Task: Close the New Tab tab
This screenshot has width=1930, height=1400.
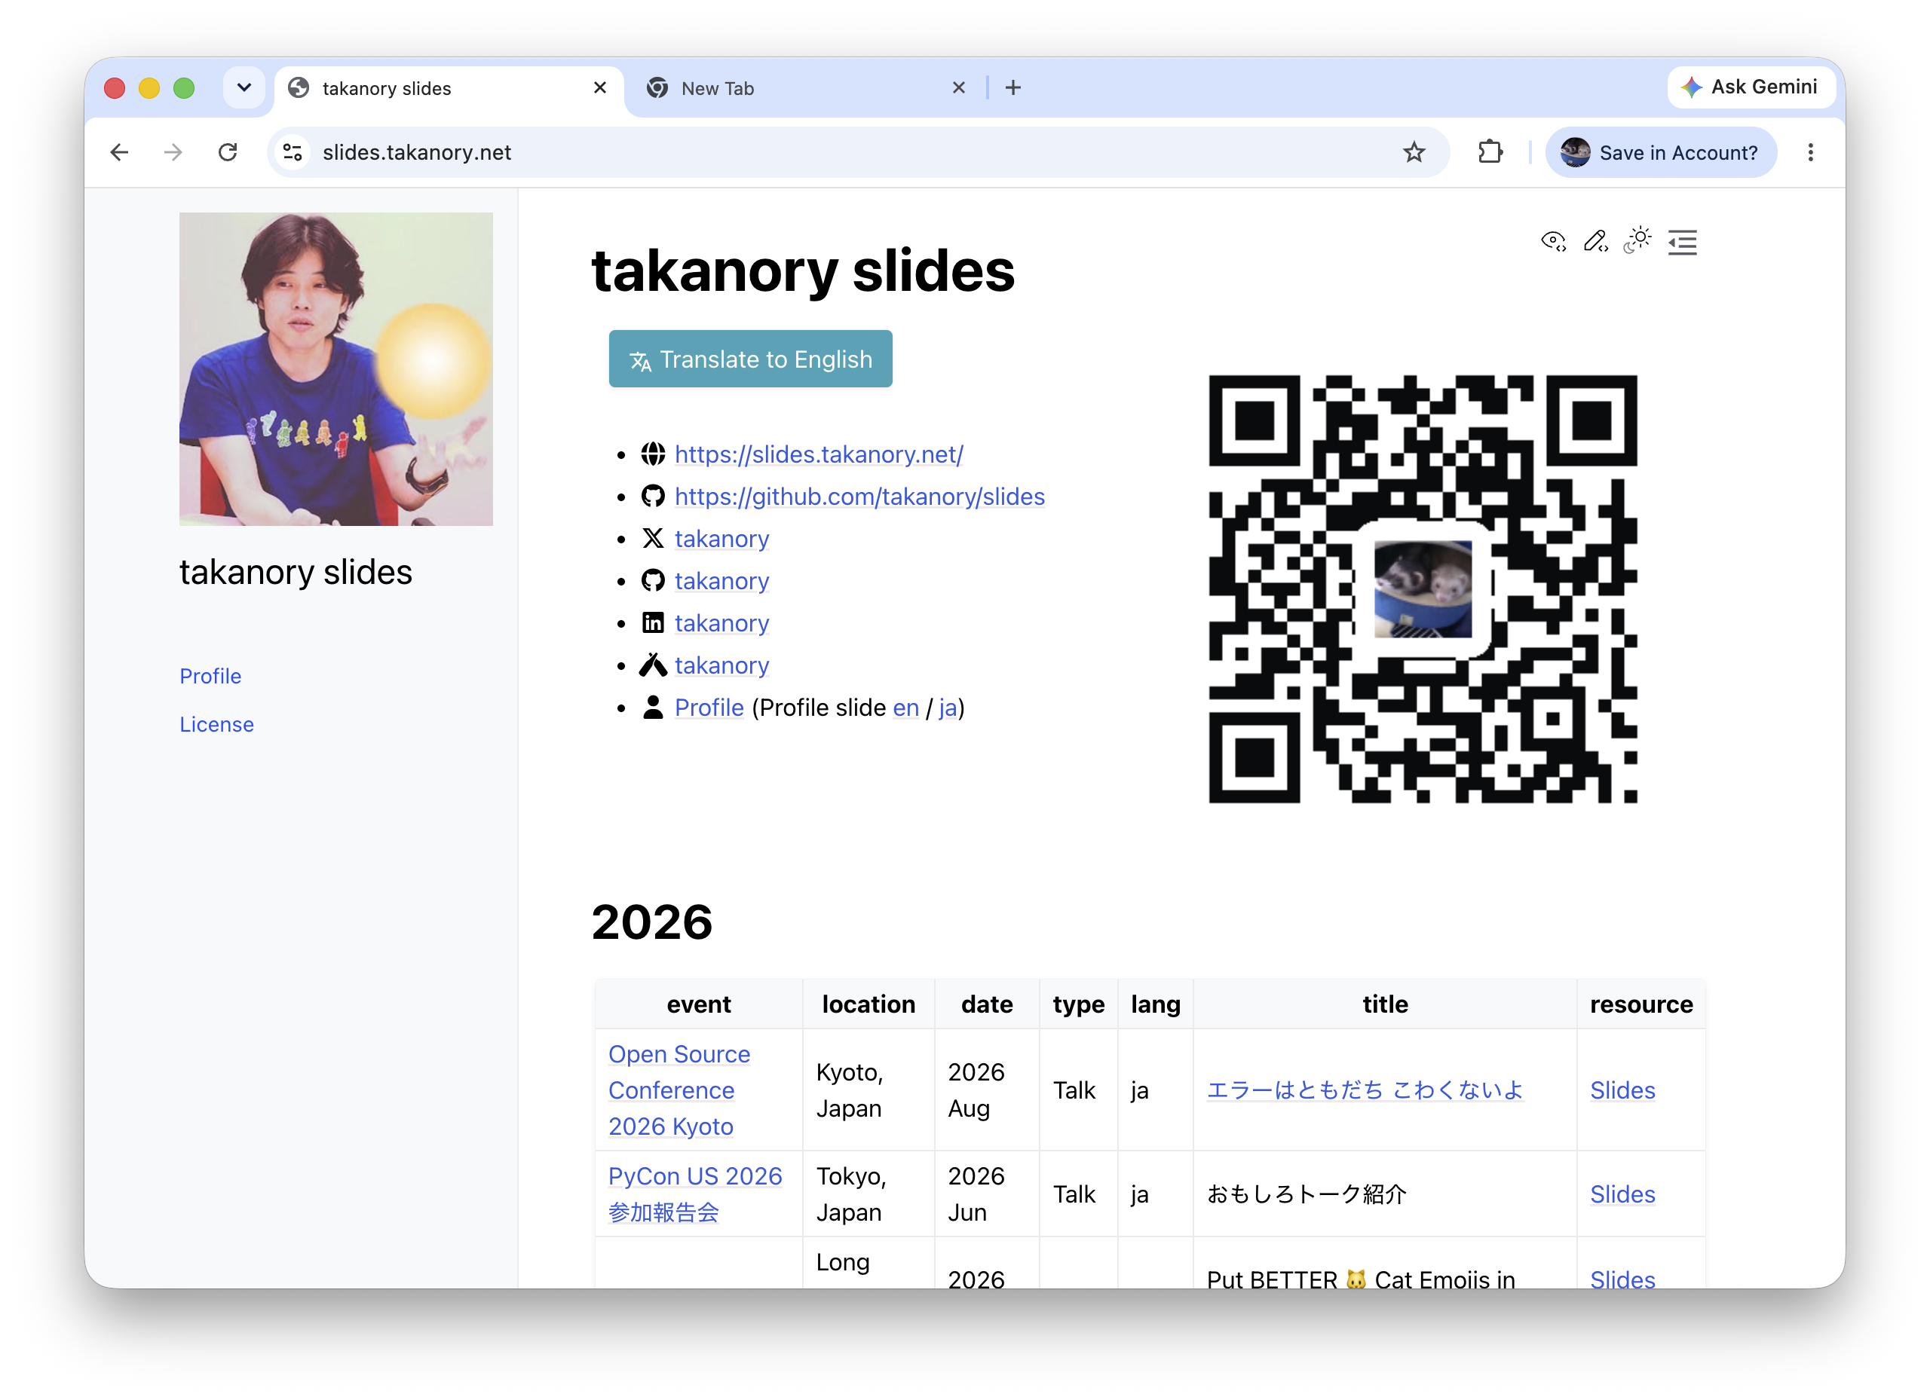Action: click(x=959, y=87)
